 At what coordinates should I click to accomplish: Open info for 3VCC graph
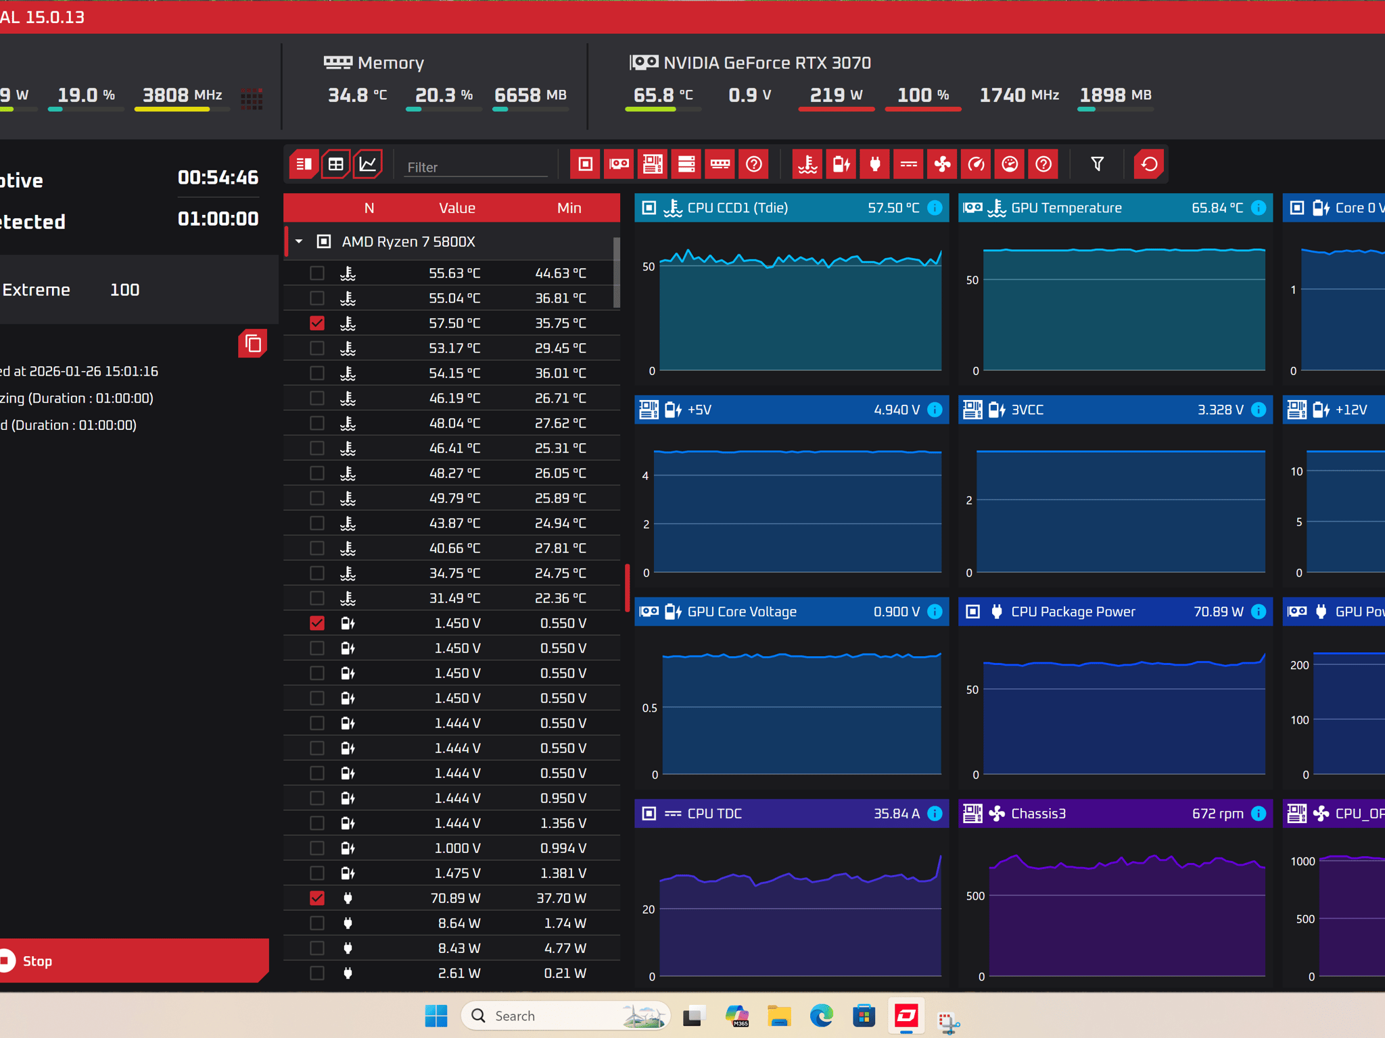point(1259,410)
